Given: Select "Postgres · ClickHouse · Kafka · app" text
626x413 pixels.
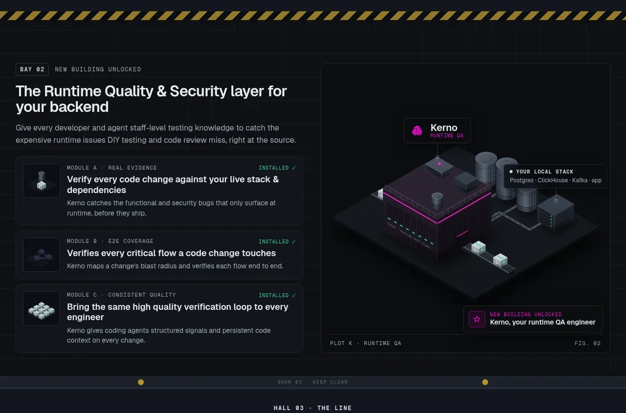Looking at the screenshot, I should (x=556, y=180).
